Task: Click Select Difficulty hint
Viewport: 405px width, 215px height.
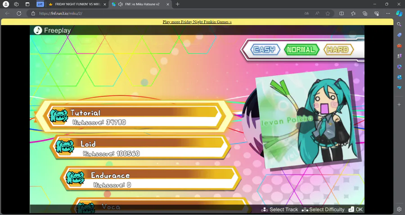Action: [323, 210]
